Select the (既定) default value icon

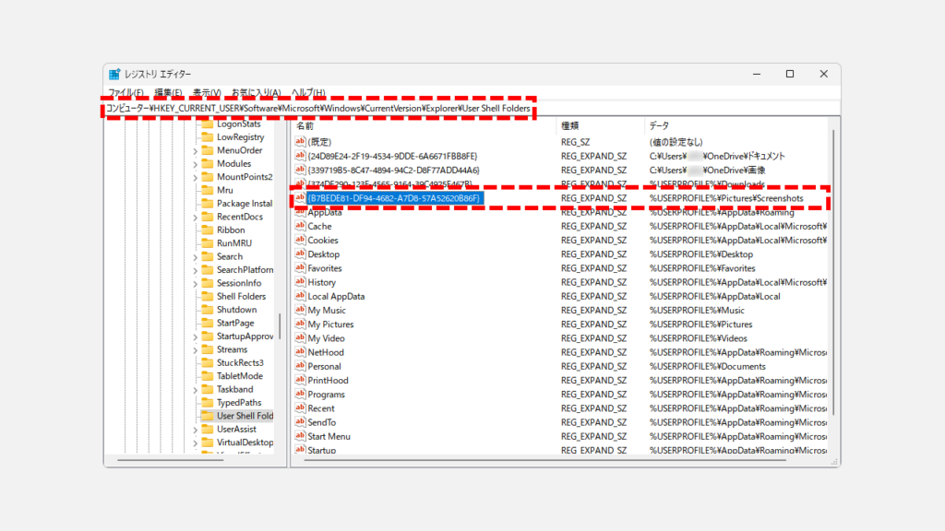[x=300, y=142]
